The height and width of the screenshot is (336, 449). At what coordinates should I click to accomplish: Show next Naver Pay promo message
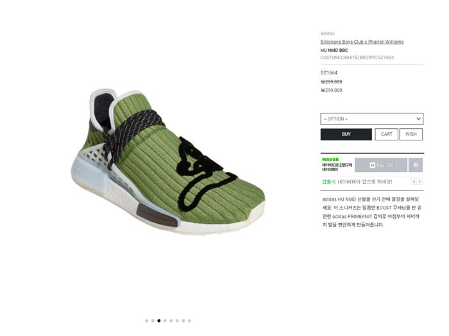point(419,181)
